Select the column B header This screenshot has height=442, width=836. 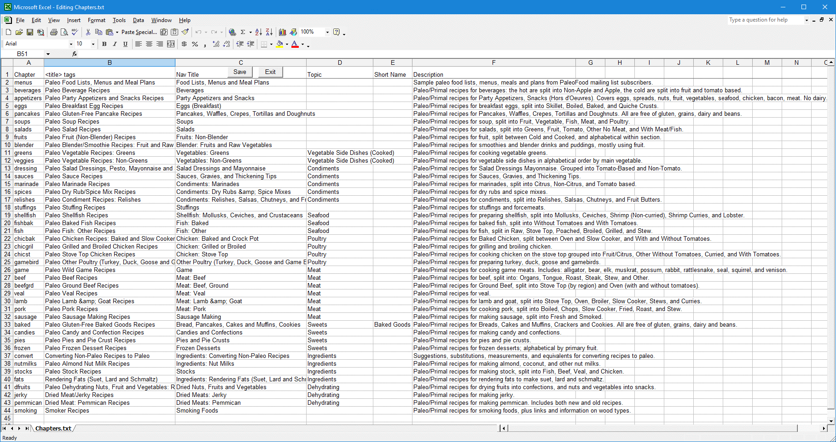coord(110,62)
